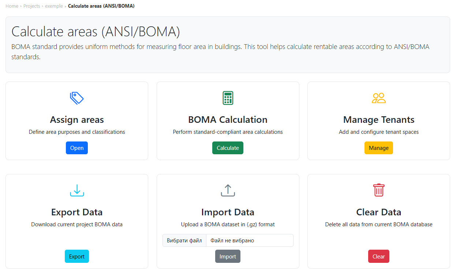
Task: Click text Add and configure tenant spaces
Action: point(379,132)
